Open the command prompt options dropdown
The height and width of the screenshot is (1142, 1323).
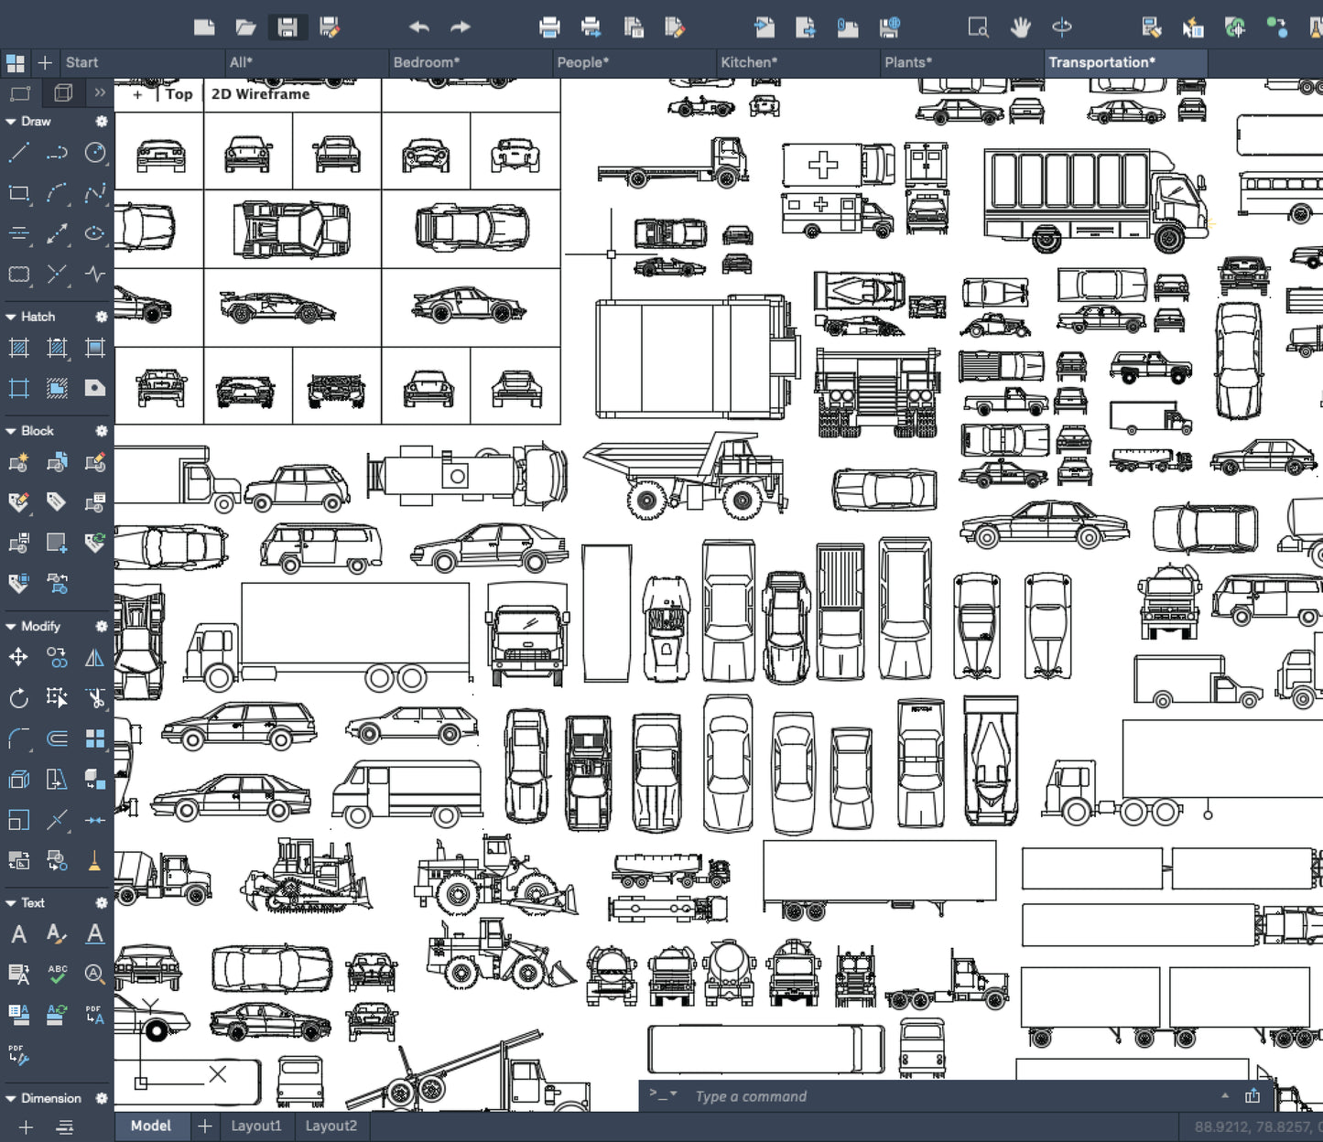click(663, 1094)
